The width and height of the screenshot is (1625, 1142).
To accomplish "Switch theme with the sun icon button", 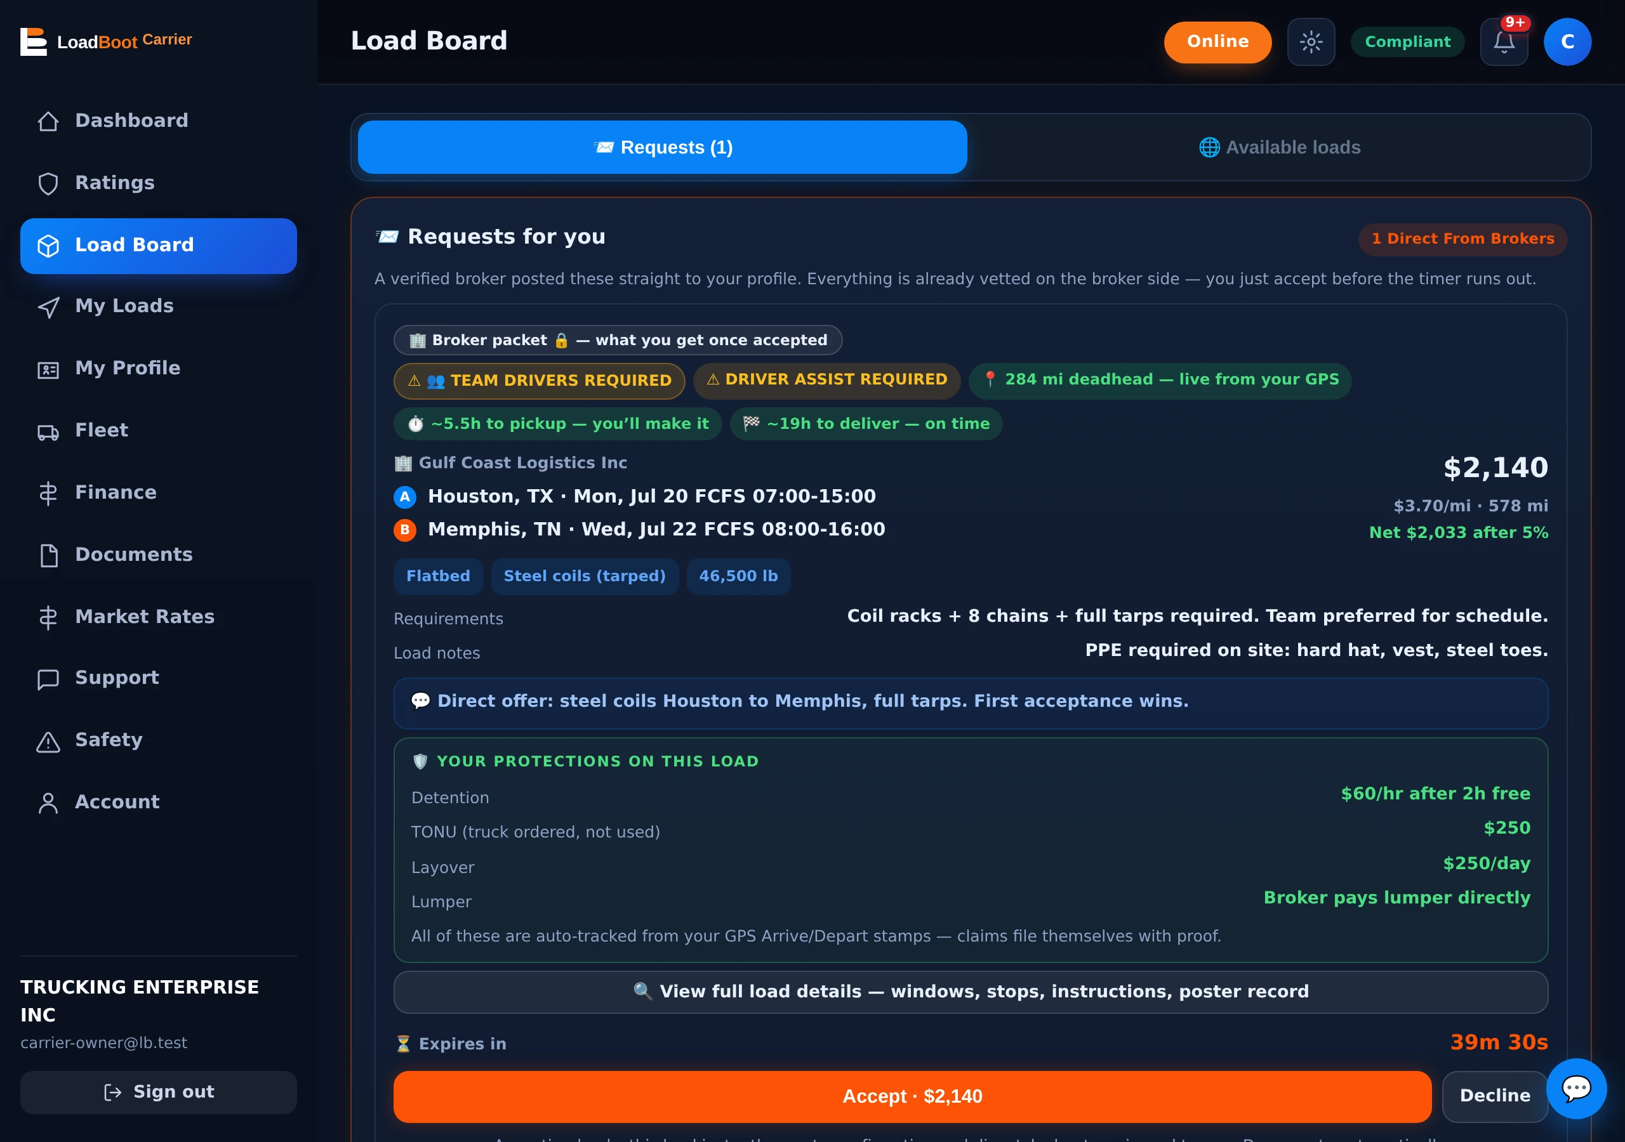I will [1311, 42].
